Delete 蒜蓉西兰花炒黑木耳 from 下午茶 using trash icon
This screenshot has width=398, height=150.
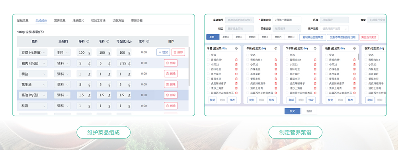click(315, 93)
